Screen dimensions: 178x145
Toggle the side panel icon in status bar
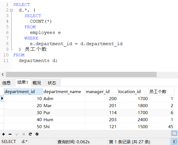point(174,142)
